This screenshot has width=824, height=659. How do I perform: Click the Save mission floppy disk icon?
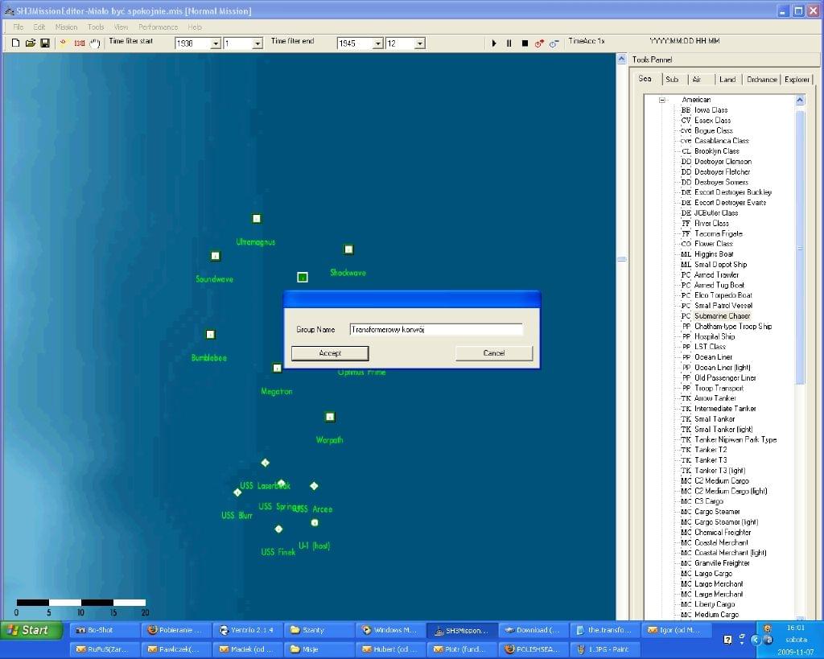45,43
